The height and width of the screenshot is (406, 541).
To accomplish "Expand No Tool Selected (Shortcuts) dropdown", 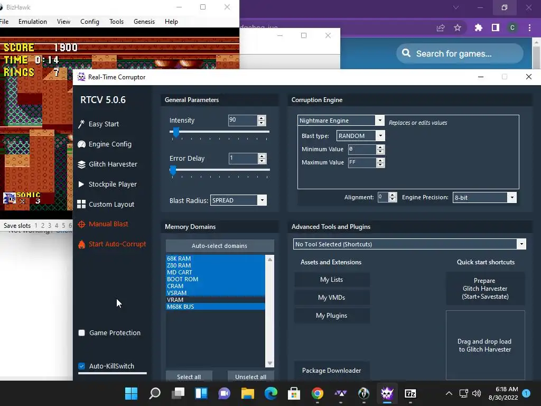I will coord(521,244).
